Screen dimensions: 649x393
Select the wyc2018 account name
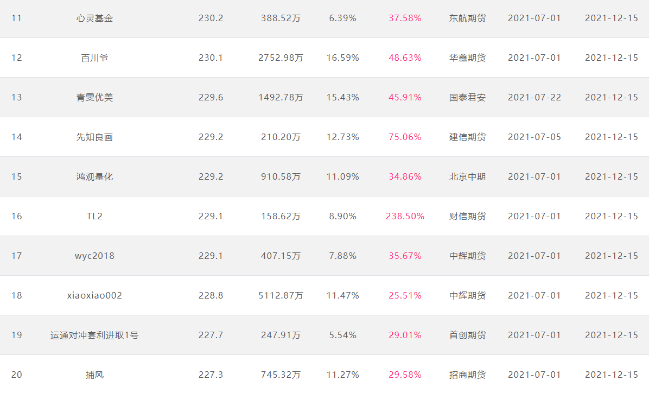94,256
